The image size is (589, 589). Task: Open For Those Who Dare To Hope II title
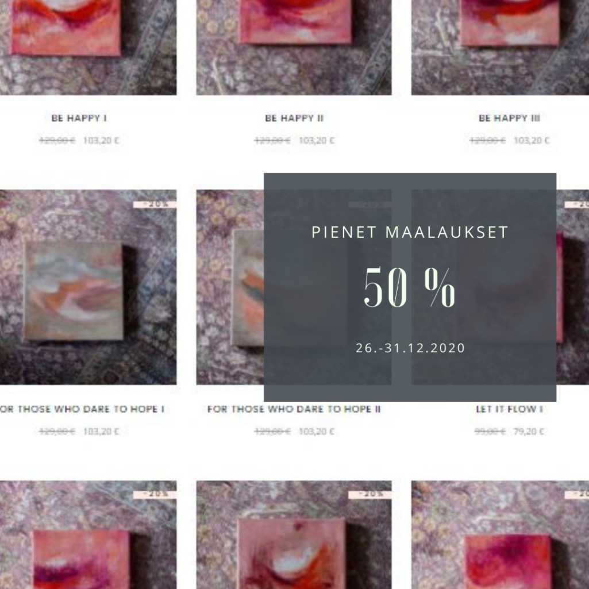point(294,409)
